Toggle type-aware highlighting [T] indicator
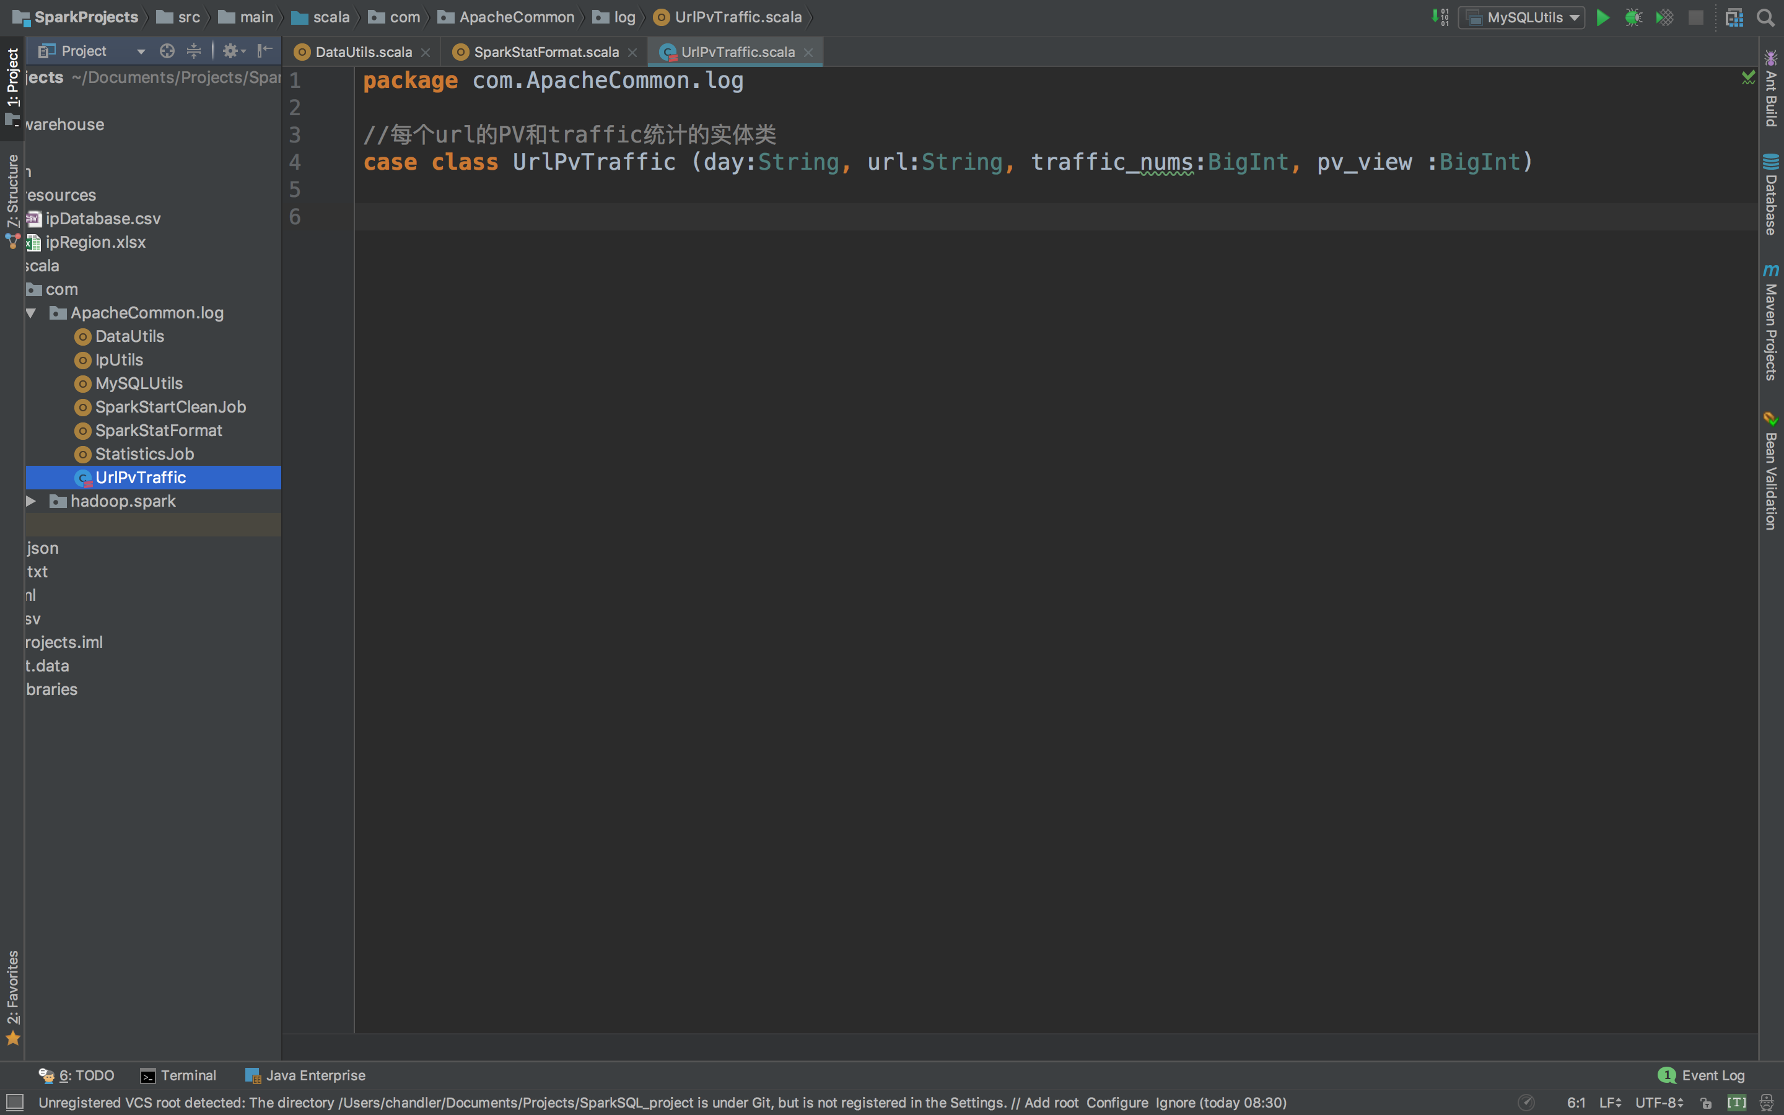This screenshot has width=1784, height=1115. 1736,1103
